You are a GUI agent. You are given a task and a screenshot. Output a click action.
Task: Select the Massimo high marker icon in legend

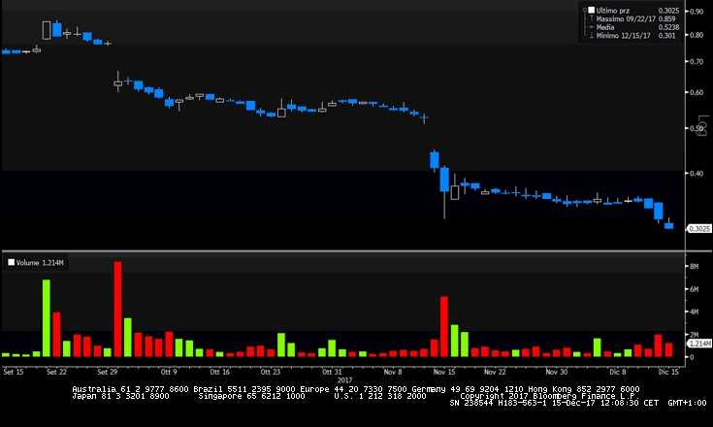pos(592,18)
